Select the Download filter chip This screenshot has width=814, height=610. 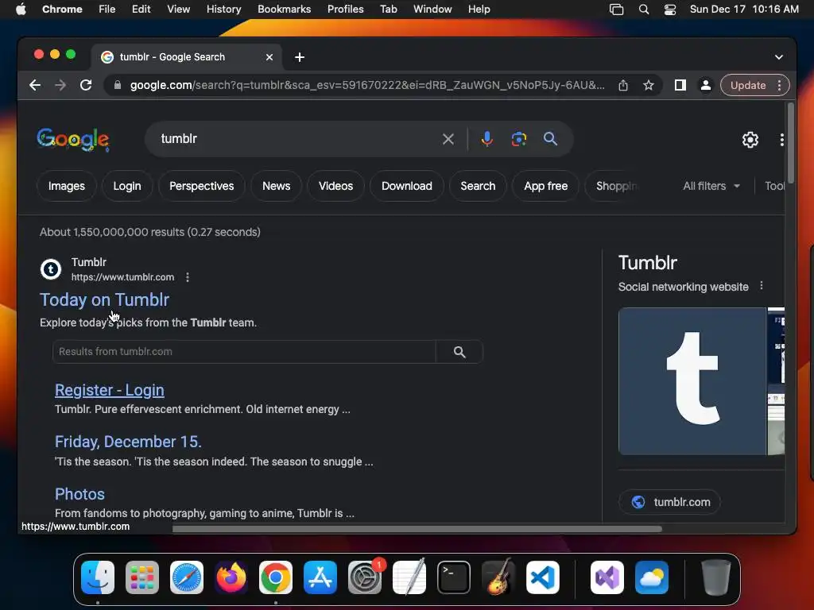pyautogui.click(x=407, y=186)
